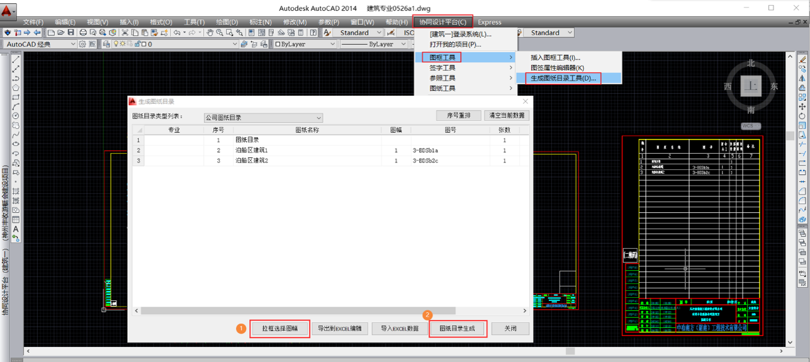Click the 清空当前数据 button

click(507, 116)
